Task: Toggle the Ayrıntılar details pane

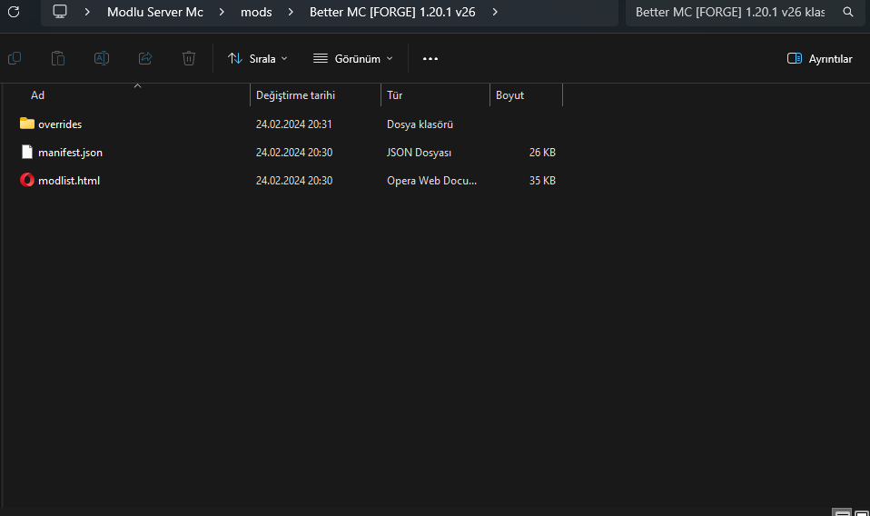Action: tap(819, 58)
